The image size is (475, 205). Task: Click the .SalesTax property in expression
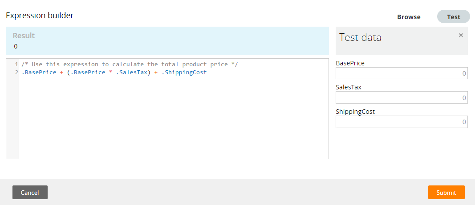pyautogui.click(x=132, y=72)
